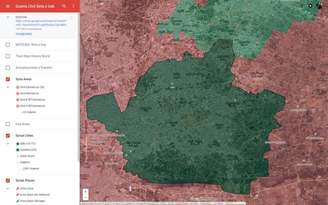Click the search magnifier icon

coord(64,6)
